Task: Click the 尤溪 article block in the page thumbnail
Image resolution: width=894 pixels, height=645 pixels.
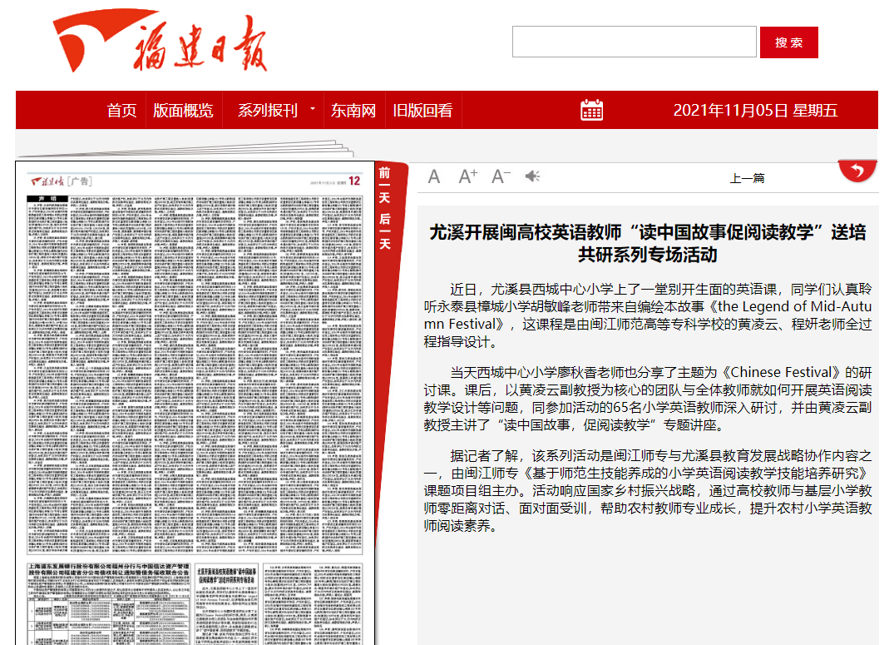Action: pyautogui.click(x=226, y=604)
